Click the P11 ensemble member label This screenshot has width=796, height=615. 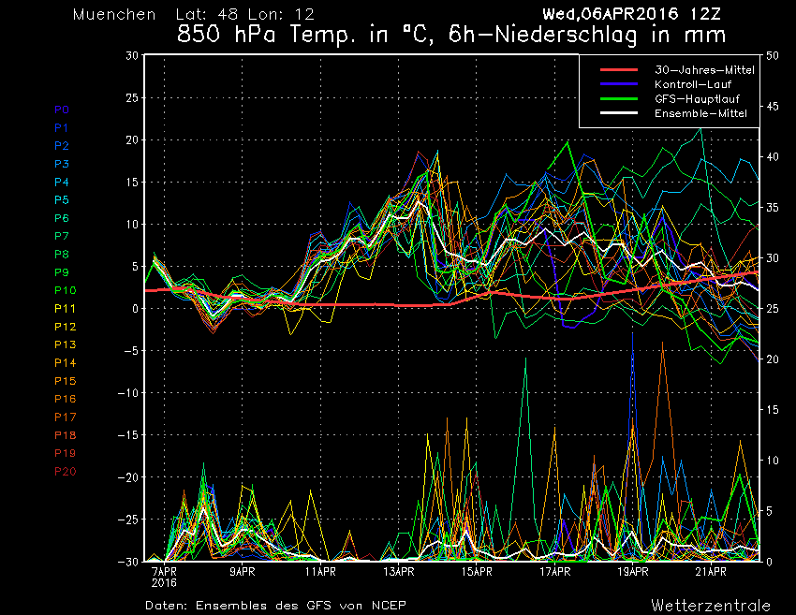tap(65, 309)
